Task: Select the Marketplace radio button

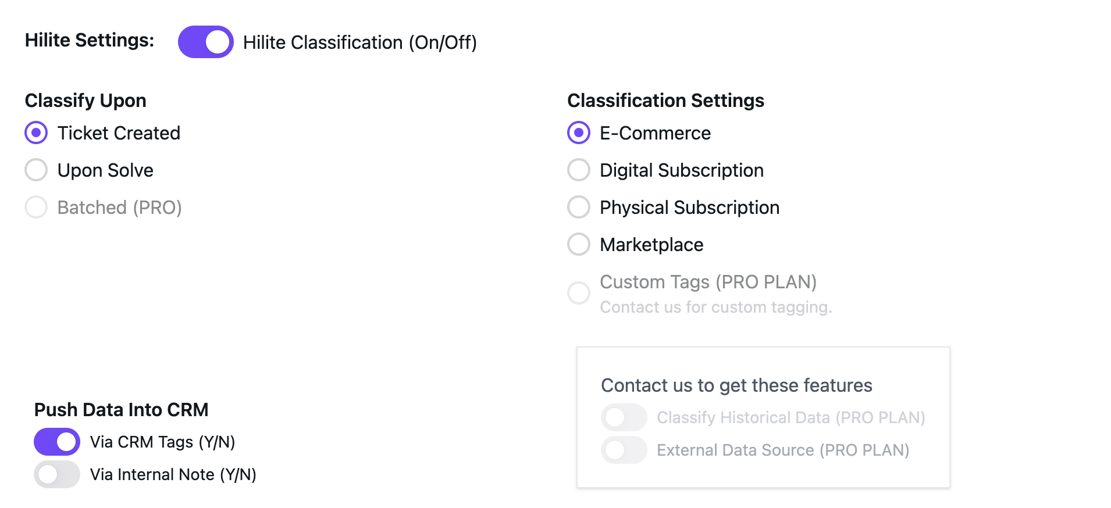Action: [x=579, y=245]
